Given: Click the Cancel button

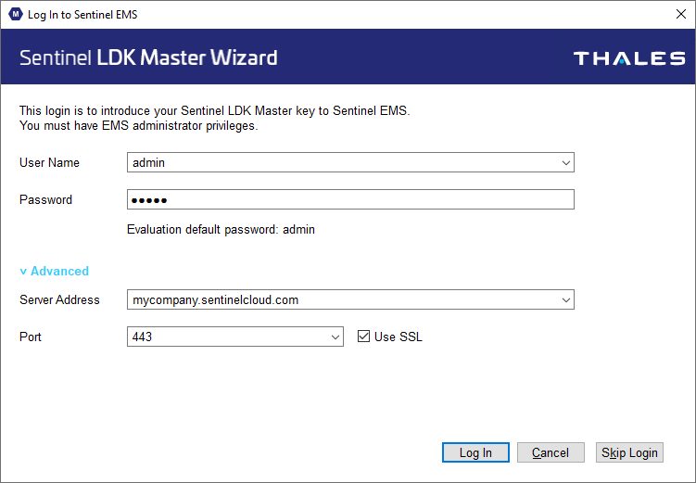Looking at the screenshot, I should point(550,452).
